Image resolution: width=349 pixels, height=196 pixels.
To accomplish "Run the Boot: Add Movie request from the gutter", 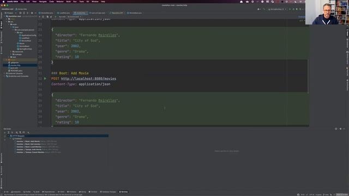I will click(45, 78).
